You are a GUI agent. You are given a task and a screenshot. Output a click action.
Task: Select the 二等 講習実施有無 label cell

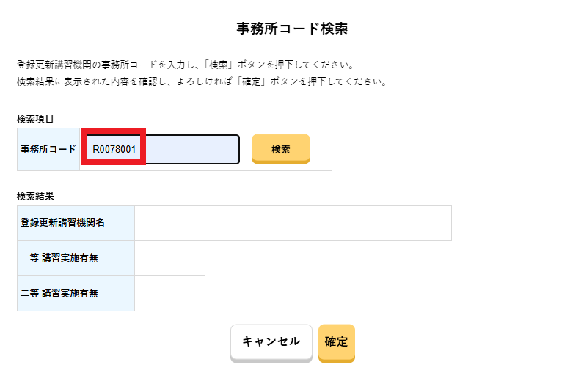tap(76, 293)
